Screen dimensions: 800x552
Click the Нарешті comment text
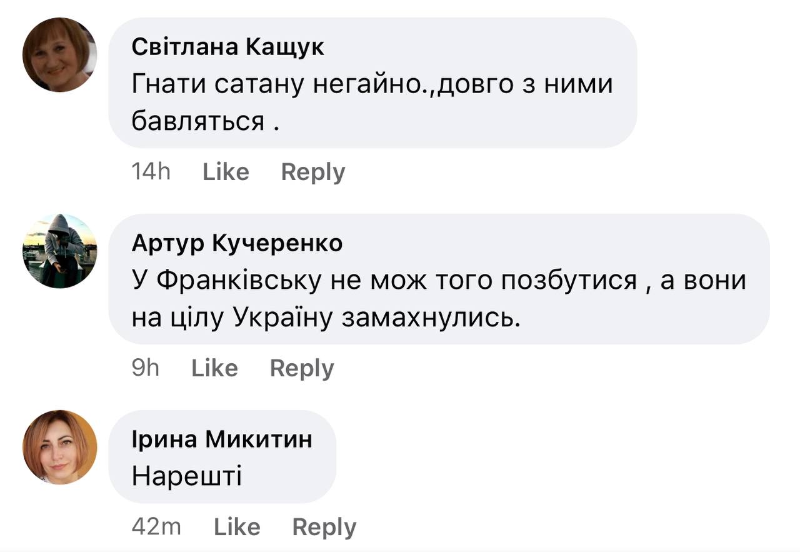point(186,477)
